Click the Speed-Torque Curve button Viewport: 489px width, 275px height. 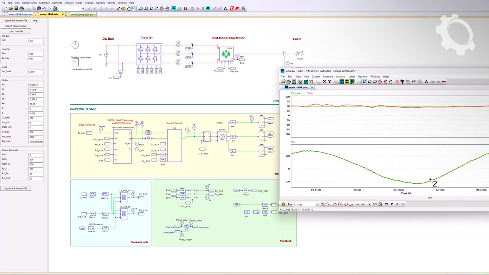pyautogui.click(x=16, y=26)
